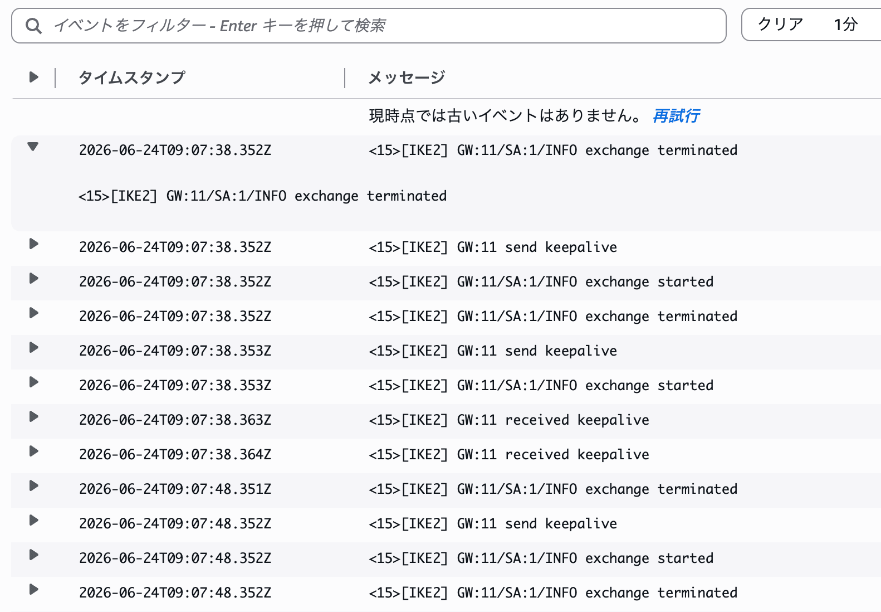Image resolution: width=881 pixels, height=612 pixels.
Task: Click timestamp 38.352Z of the send keepalive row
Action: coord(175,247)
